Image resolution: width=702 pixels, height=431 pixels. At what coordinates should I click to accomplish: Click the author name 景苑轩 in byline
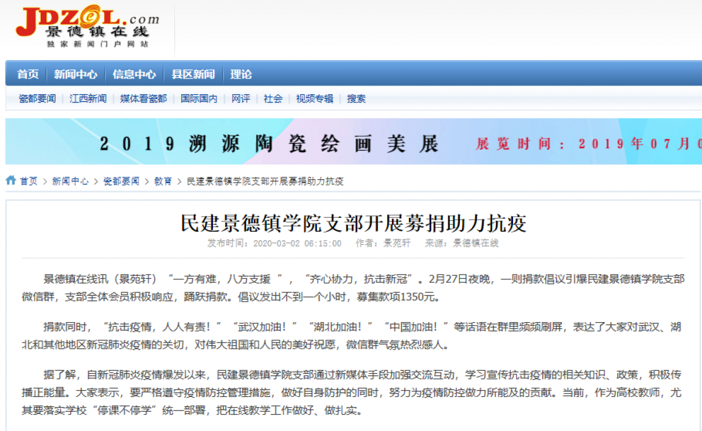click(x=397, y=243)
